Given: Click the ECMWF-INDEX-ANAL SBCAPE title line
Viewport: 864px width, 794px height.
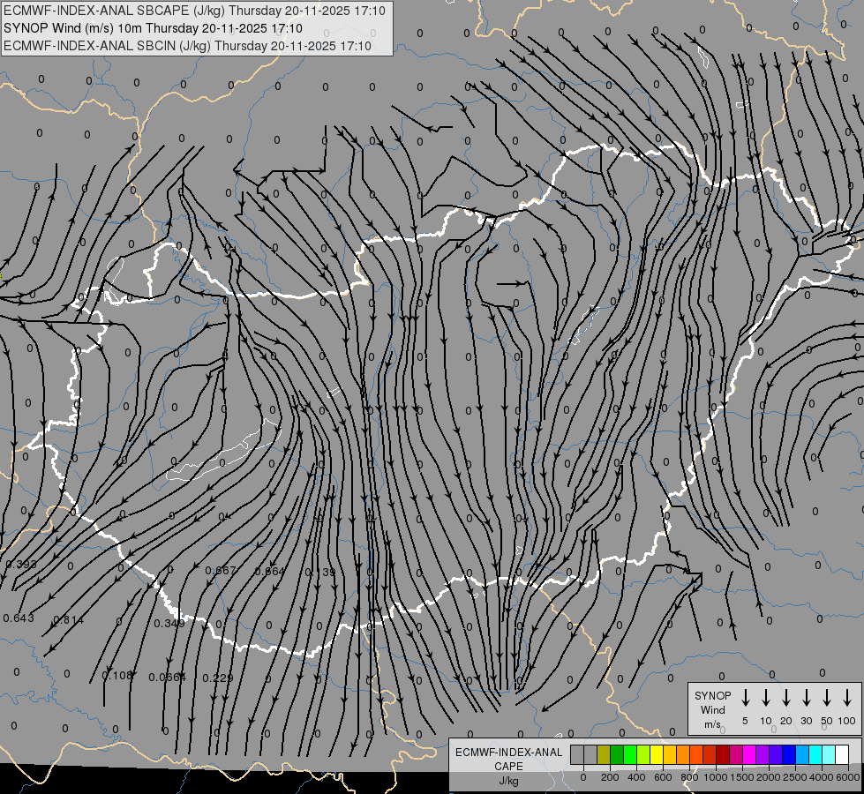Looking at the screenshot, I should 194,11.
